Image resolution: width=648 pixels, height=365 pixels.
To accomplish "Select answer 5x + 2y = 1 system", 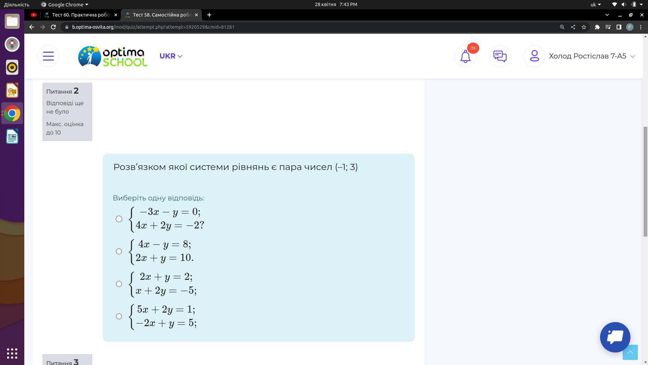I will [x=119, y=316].
